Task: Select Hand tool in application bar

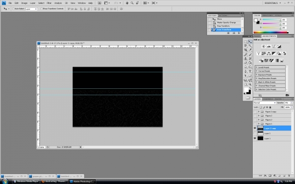Action: coord(127,3)
